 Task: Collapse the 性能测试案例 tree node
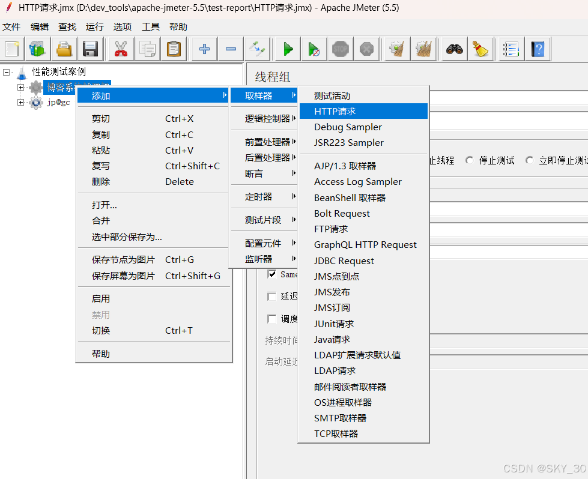[x=7, y=73]
